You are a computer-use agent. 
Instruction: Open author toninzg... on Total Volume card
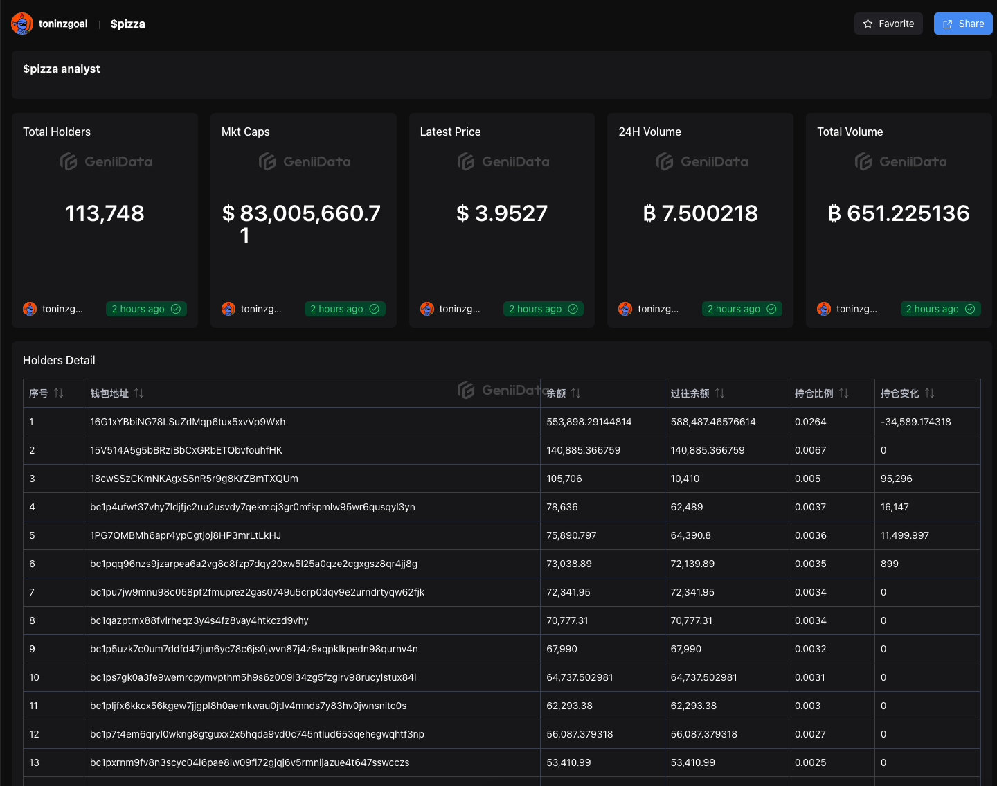[856, 309]
